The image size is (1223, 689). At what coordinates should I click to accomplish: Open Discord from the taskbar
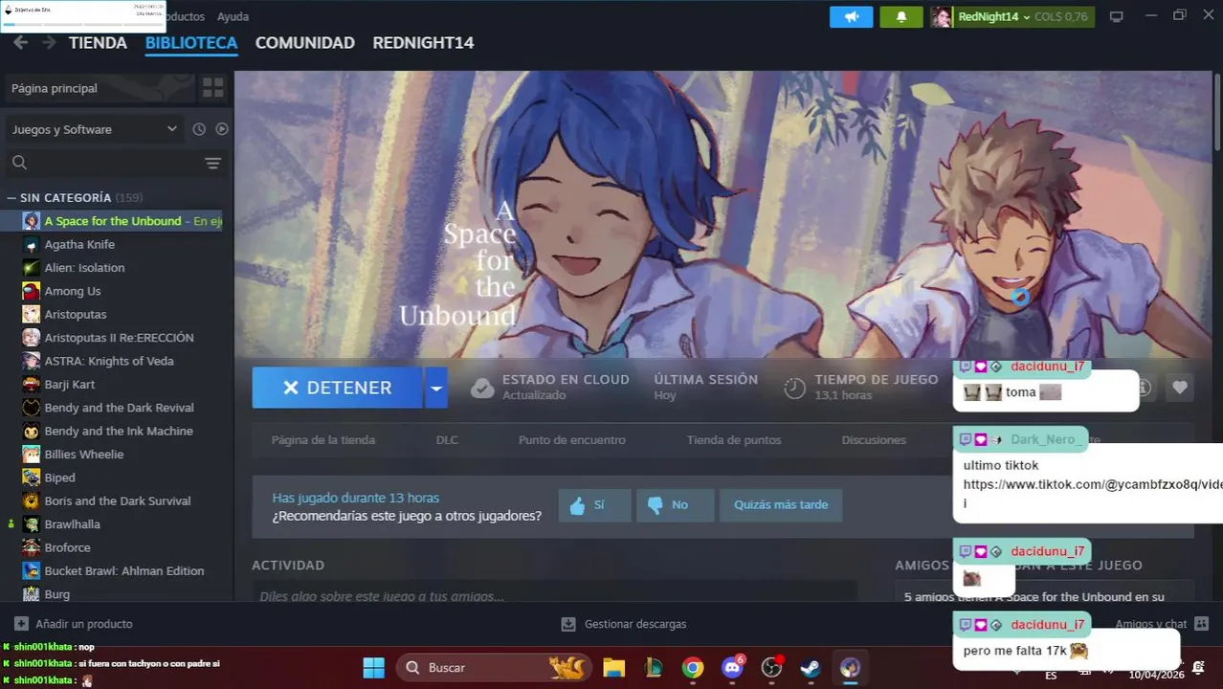pyautogui.click(x=733, y=667)
